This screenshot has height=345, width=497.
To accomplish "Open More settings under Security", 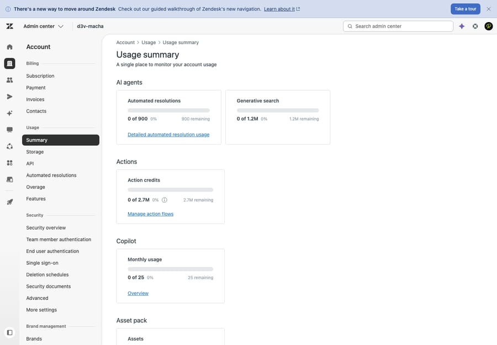I will coord(41,310).
